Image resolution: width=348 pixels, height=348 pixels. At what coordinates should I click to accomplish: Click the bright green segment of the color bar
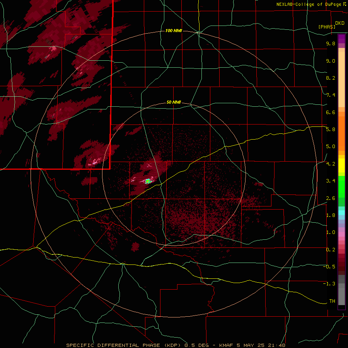(341, 187)
